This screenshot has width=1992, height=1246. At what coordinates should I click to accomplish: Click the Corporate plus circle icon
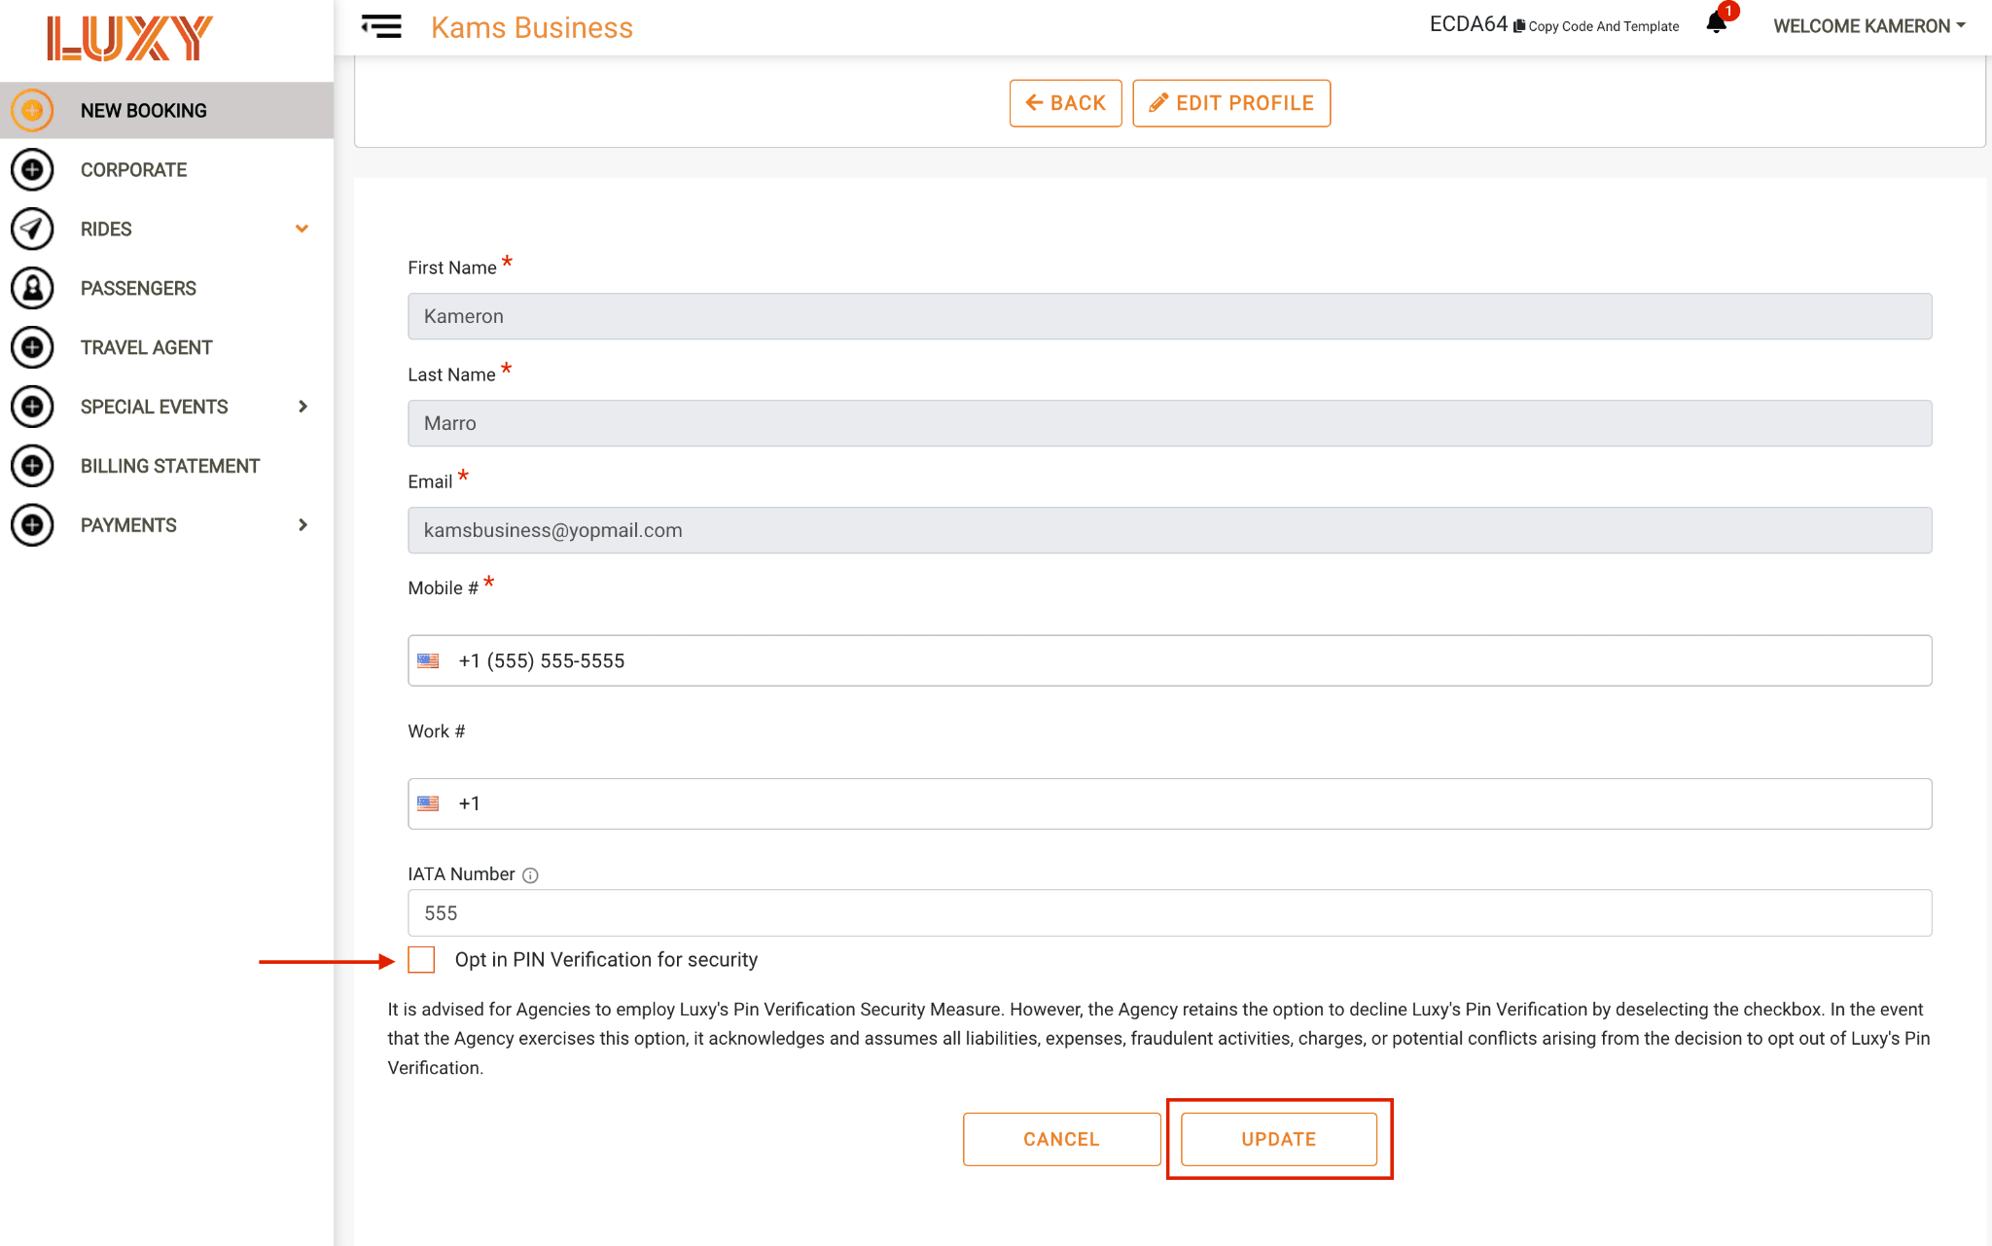coord(32,169)
